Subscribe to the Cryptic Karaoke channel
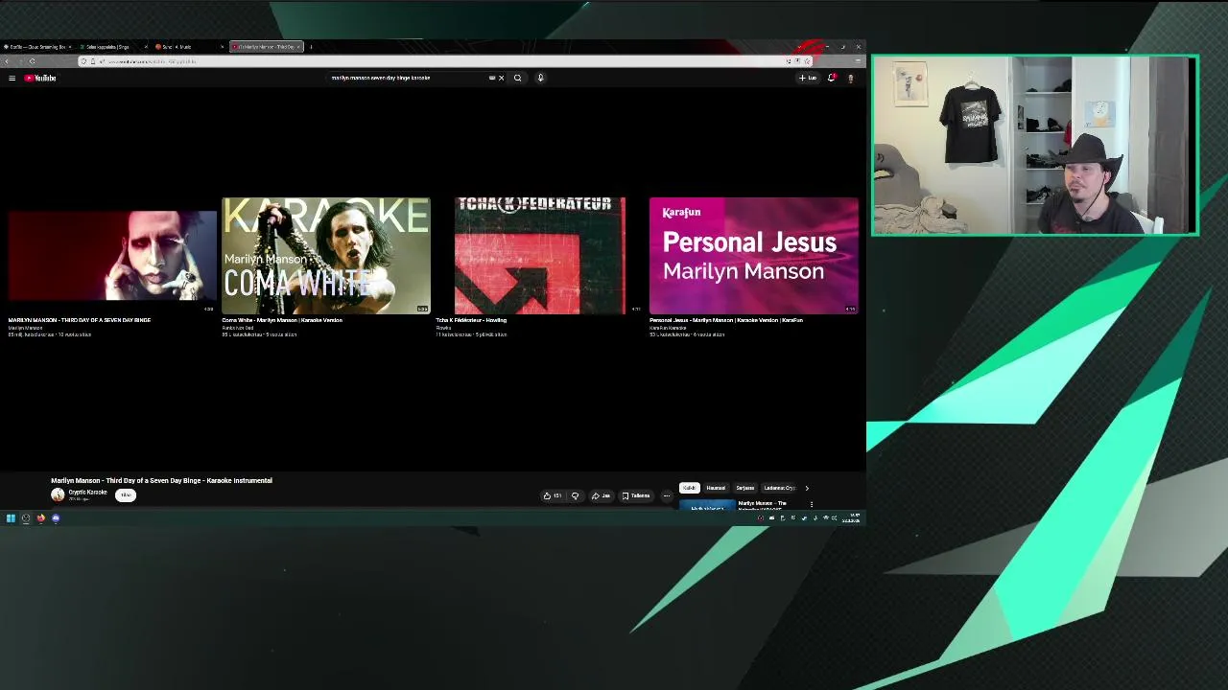Screen dimensions: 1228x690 126,494
